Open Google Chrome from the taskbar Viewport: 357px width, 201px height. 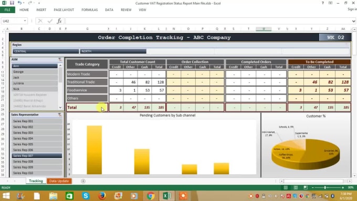click(150, 196)
